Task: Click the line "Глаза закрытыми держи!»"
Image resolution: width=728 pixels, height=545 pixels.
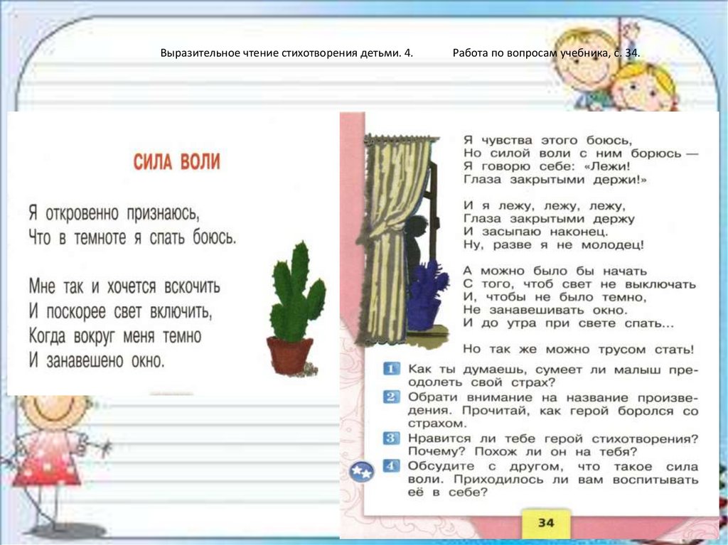Action: pyautogui.click(x=555, y=179)
